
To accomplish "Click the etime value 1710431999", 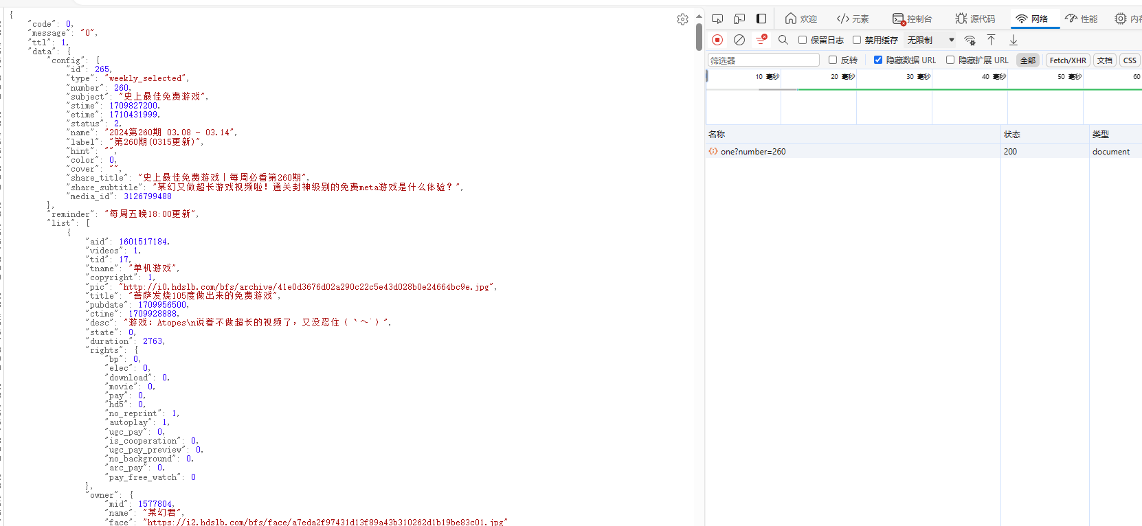I will coord(133,114).
